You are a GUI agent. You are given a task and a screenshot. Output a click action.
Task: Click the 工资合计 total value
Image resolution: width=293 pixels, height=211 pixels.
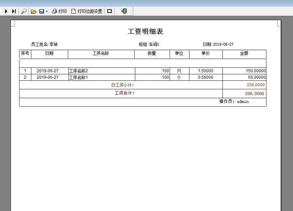(x=254, y=94)
